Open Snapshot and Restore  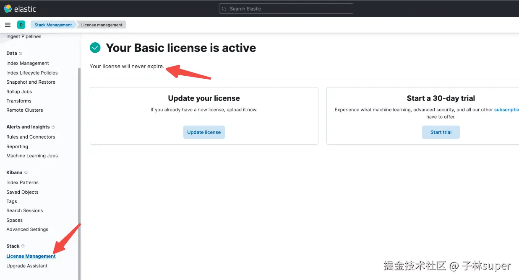[x=31, y=82]
